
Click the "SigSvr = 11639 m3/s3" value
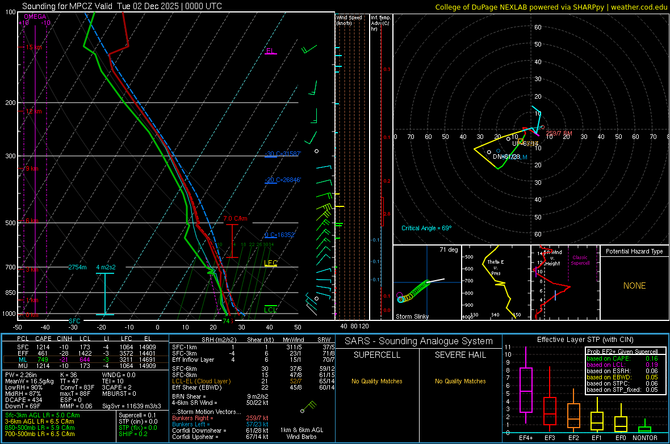(132, 406)
